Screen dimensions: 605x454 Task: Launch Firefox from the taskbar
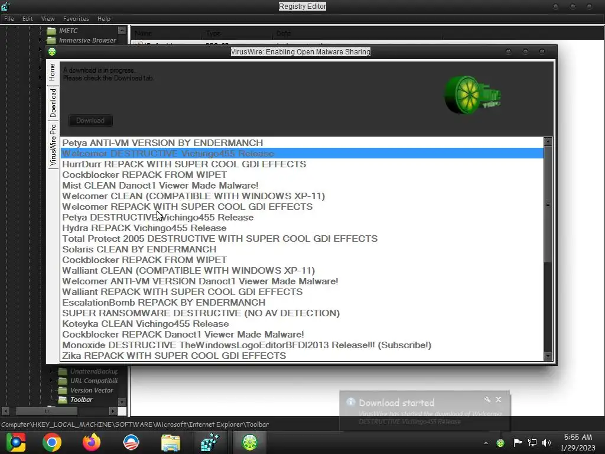point(92,442)
